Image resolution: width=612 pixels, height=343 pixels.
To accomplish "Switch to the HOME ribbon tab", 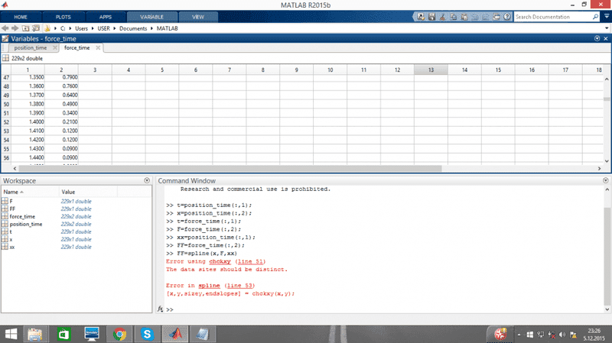I will coord(21,17).
